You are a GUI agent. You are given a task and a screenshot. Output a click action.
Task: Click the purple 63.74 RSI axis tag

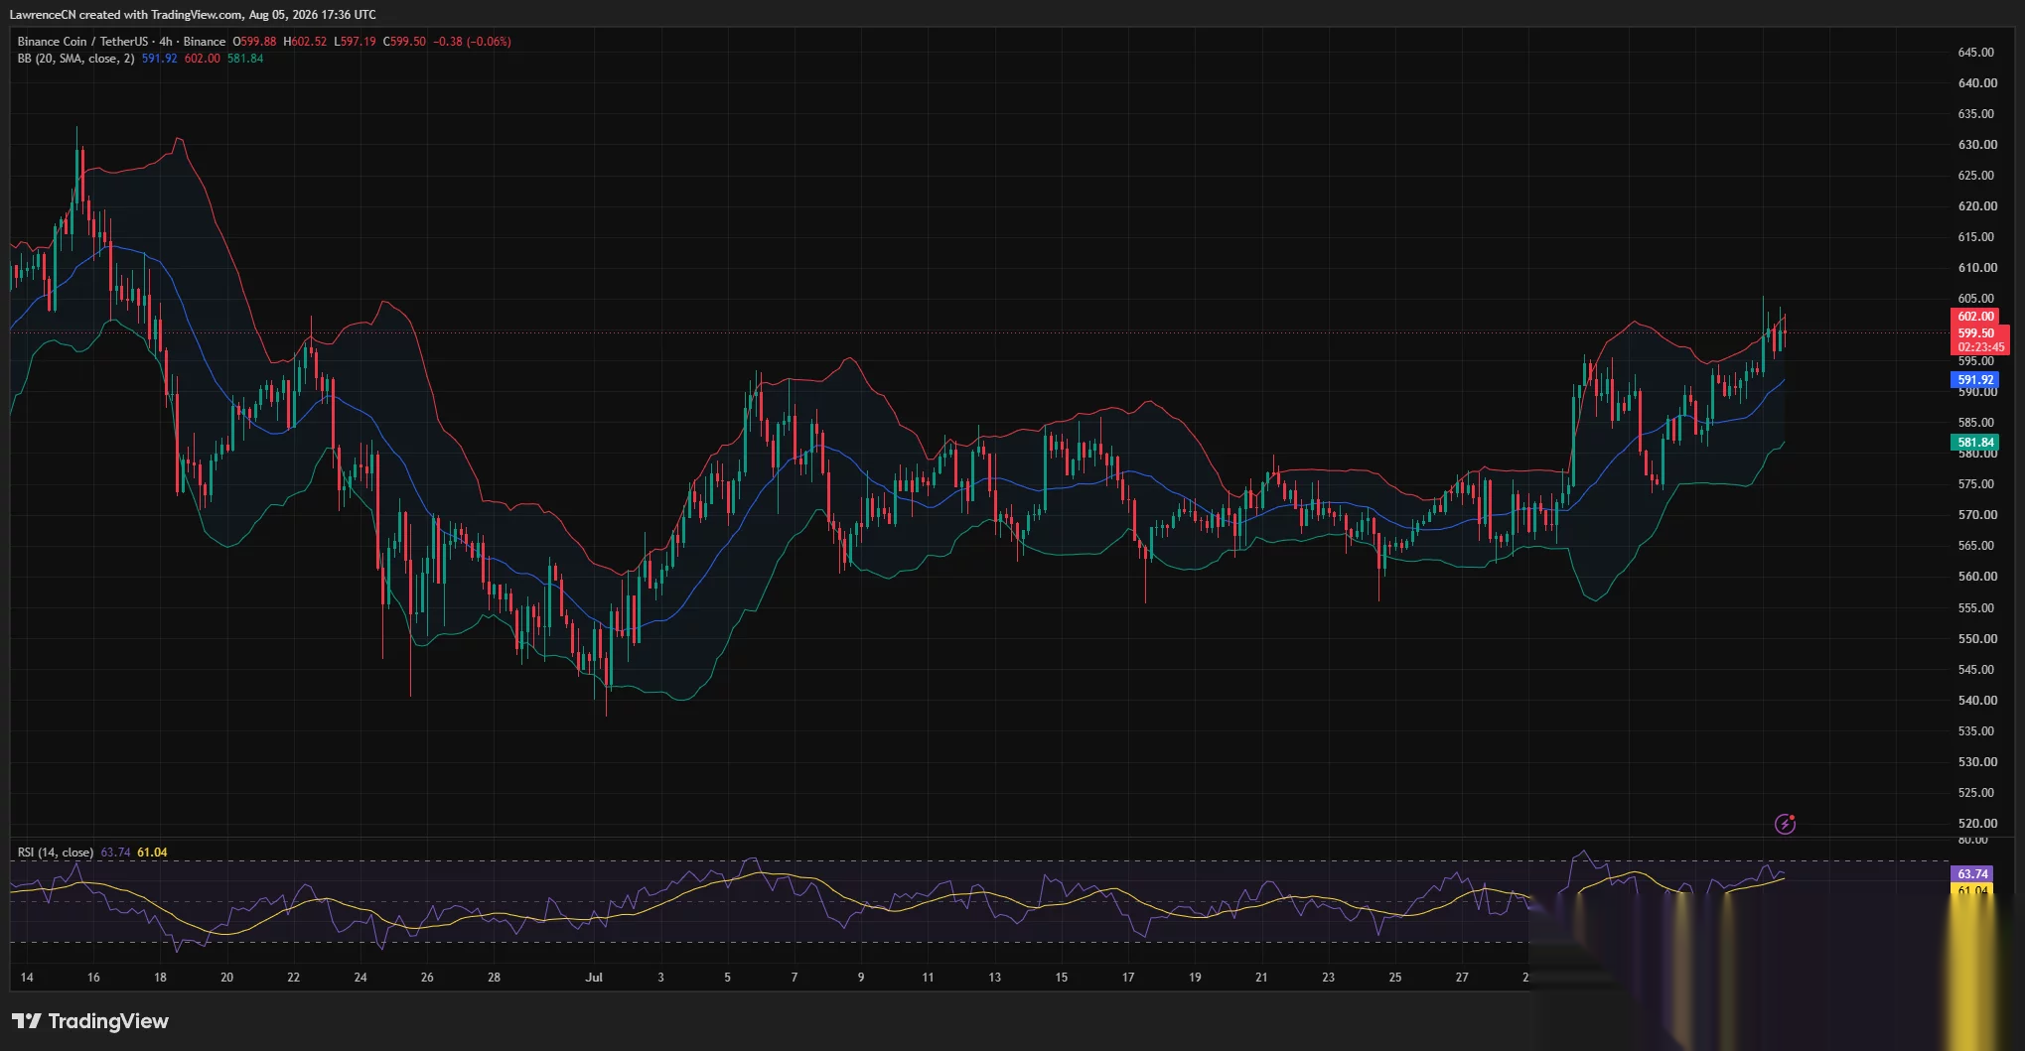coord(1972,874)
